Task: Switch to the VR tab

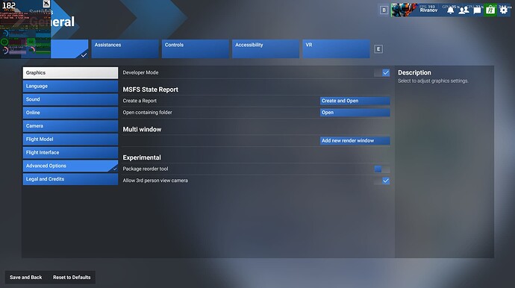Action: (x=336, y=49)
